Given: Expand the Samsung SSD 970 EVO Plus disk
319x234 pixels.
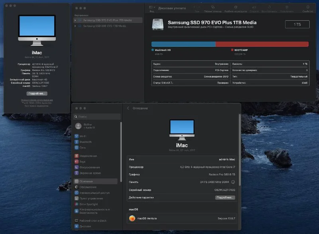Looking at the screenshot, I should coord(75,20).
